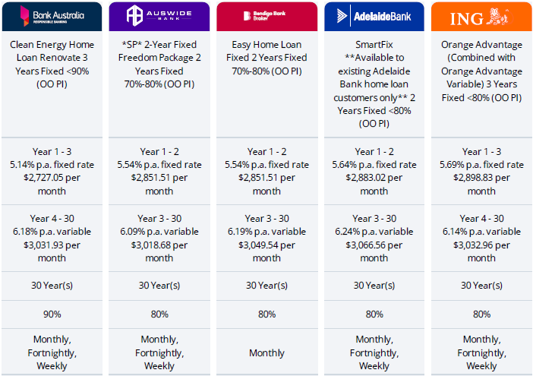This screenshot has height=376, width=533.
Task: Click the Bendigo Bank Broker logo header
Action: (266, 16)
